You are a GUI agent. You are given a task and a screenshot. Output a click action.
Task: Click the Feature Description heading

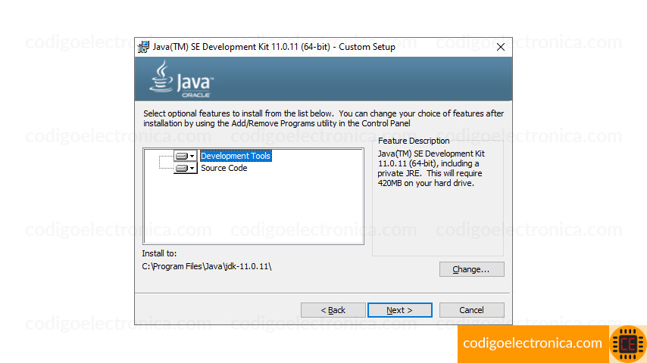pos(414,141)
